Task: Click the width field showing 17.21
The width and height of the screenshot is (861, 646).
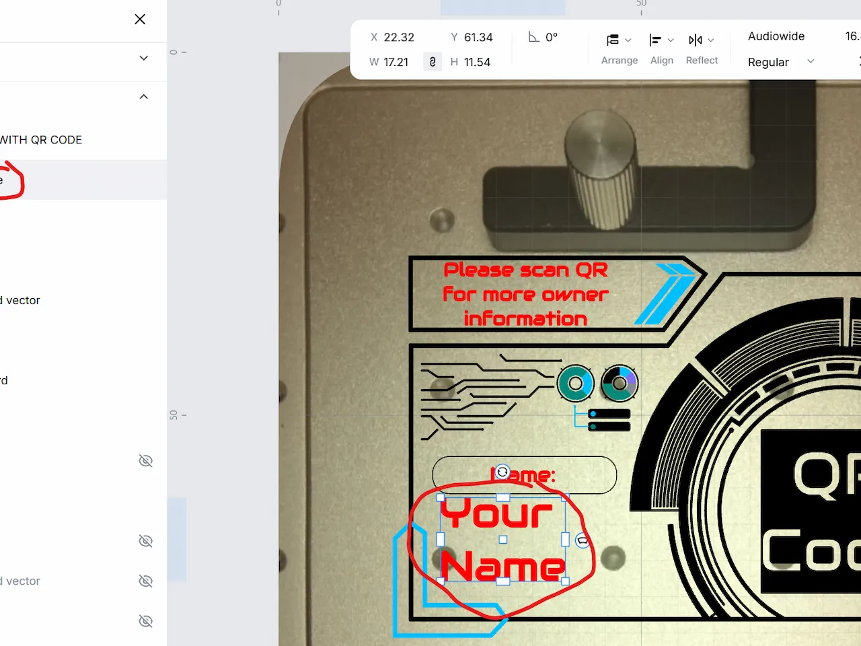Action: point(389,62)
